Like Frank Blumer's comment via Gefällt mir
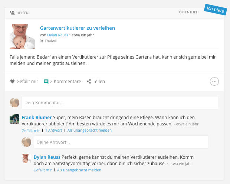230x184 pixels. pyautogui.click(x=31, y=131)
